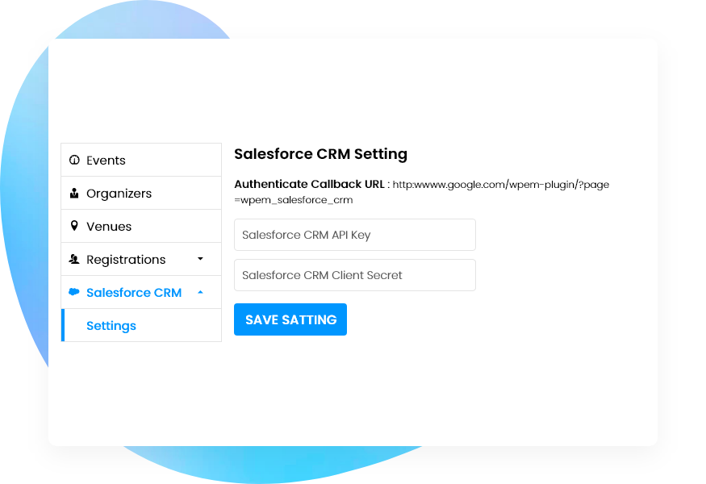Open the Organizers menu item
The height and width of the screenshot is (484, 706).
141,193
